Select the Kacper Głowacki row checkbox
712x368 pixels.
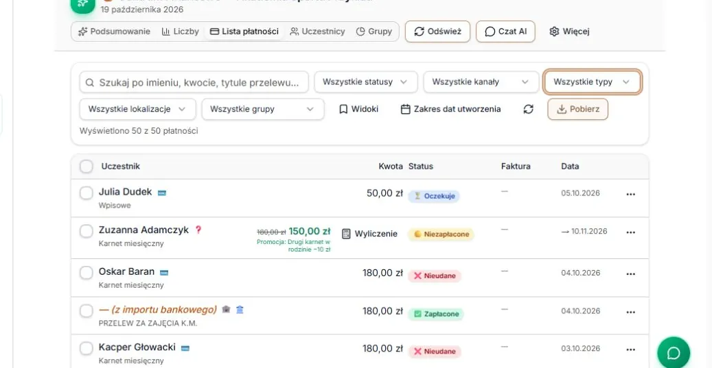(x=87, y=349)
